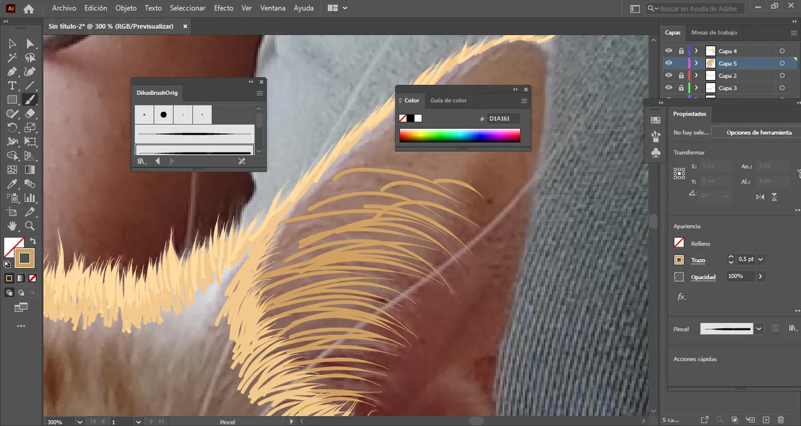Image resolution: width=801 pixels, height=426 pixels.
Task: Switch to Guía de color tab
Action: 448,101
